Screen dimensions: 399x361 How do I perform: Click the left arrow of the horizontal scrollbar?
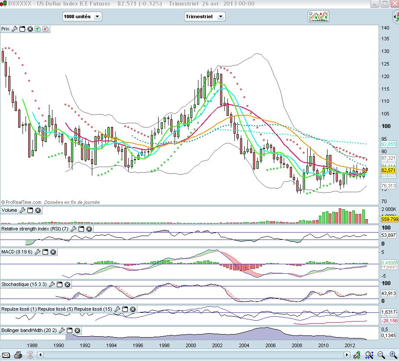[x=40, y=355]
